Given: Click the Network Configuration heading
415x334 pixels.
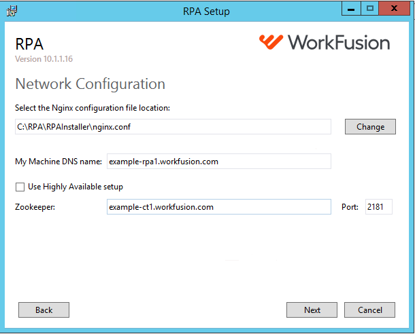Looking at the screenshot, I should pos(90,84).
